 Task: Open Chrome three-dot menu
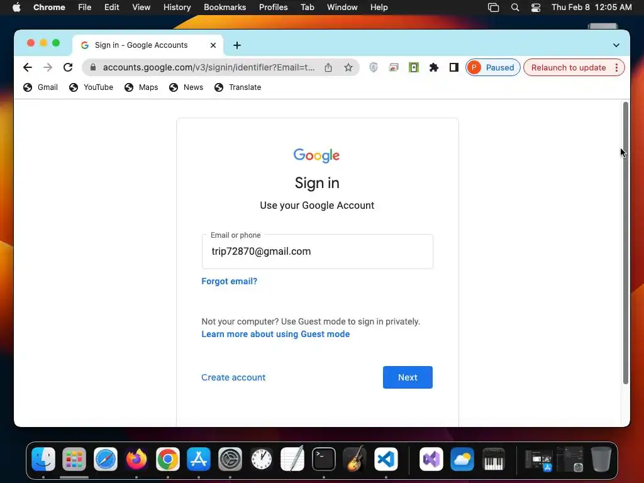click(x=616, y=67)
